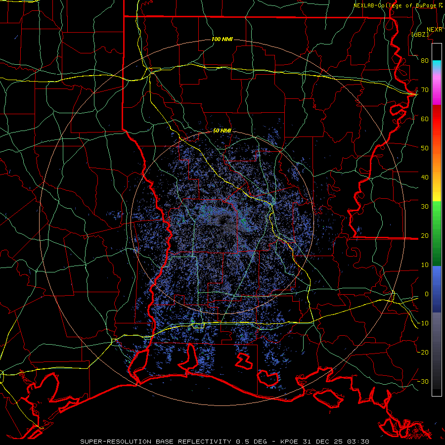This screenshot has width=445, height=445.
Task: Click the 80 dBZ scale value
Action: tap(425, 61)
